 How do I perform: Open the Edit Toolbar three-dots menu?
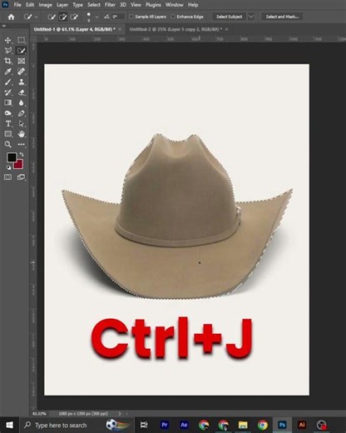point(22,144)
